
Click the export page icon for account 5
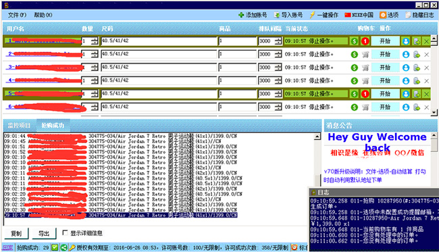[x=417, y=94]
